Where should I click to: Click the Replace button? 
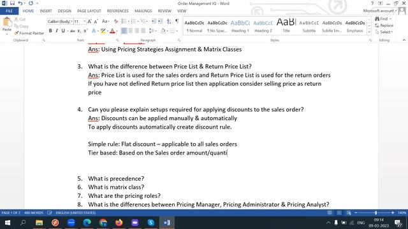pos(384,25)
